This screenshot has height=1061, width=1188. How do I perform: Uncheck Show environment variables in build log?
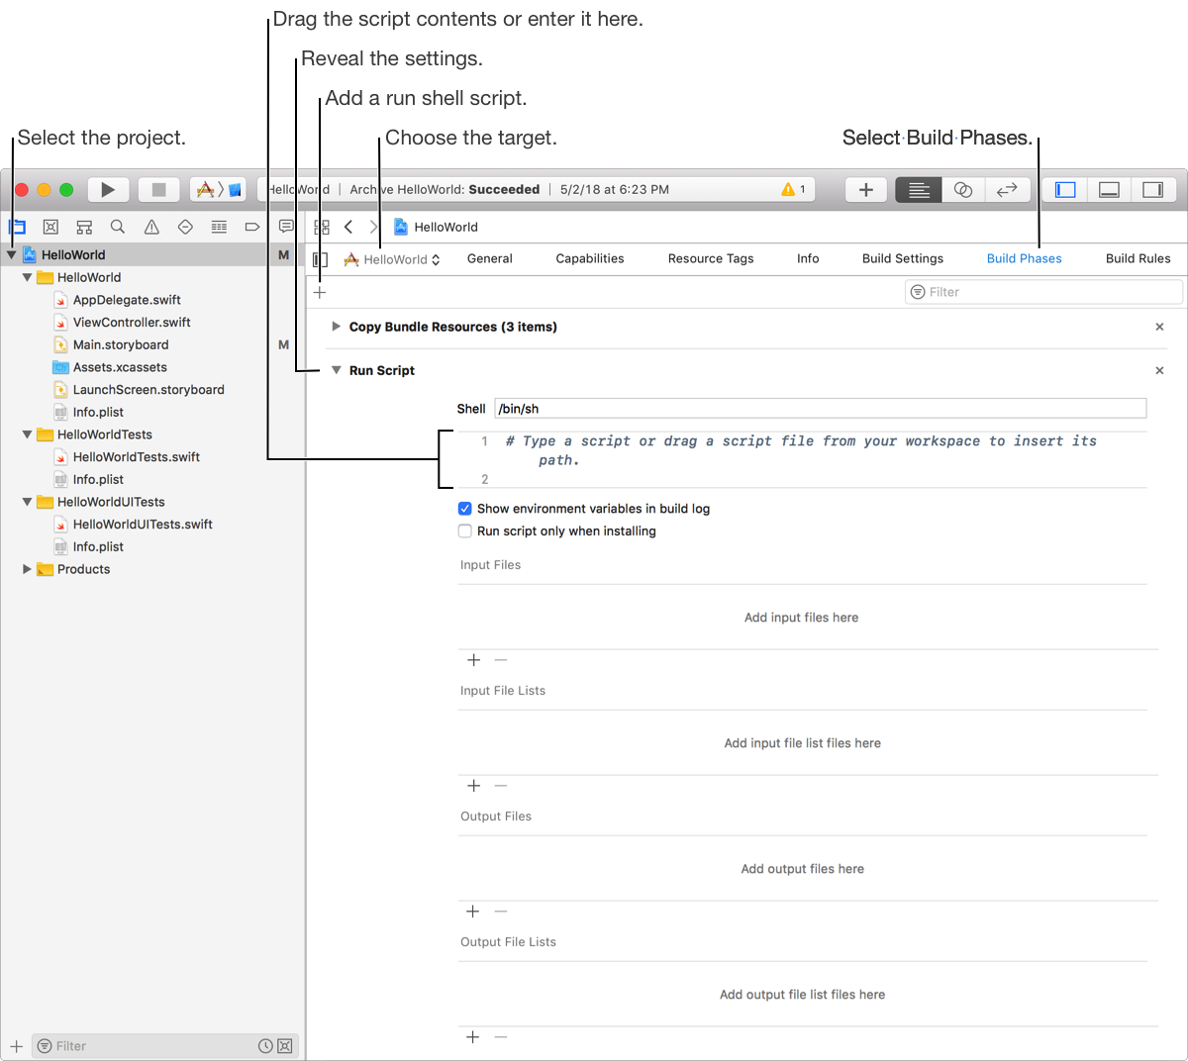pyautogui.click(x=464, y=509)
